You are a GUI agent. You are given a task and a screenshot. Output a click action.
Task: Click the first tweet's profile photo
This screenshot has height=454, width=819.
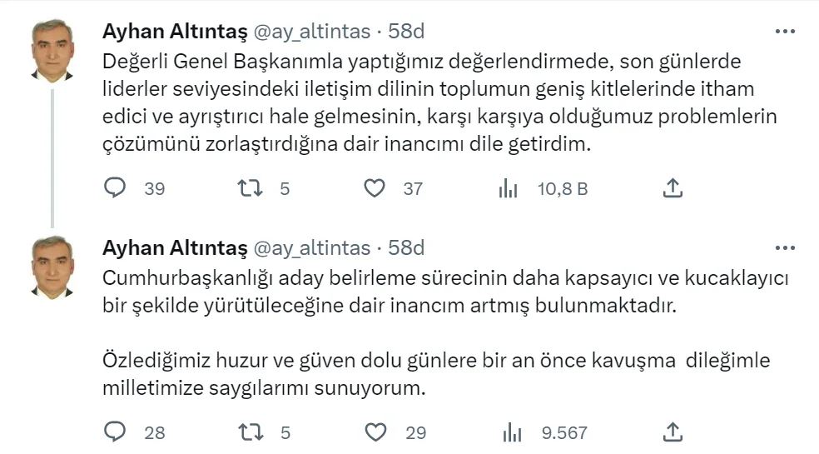[52, 49]
